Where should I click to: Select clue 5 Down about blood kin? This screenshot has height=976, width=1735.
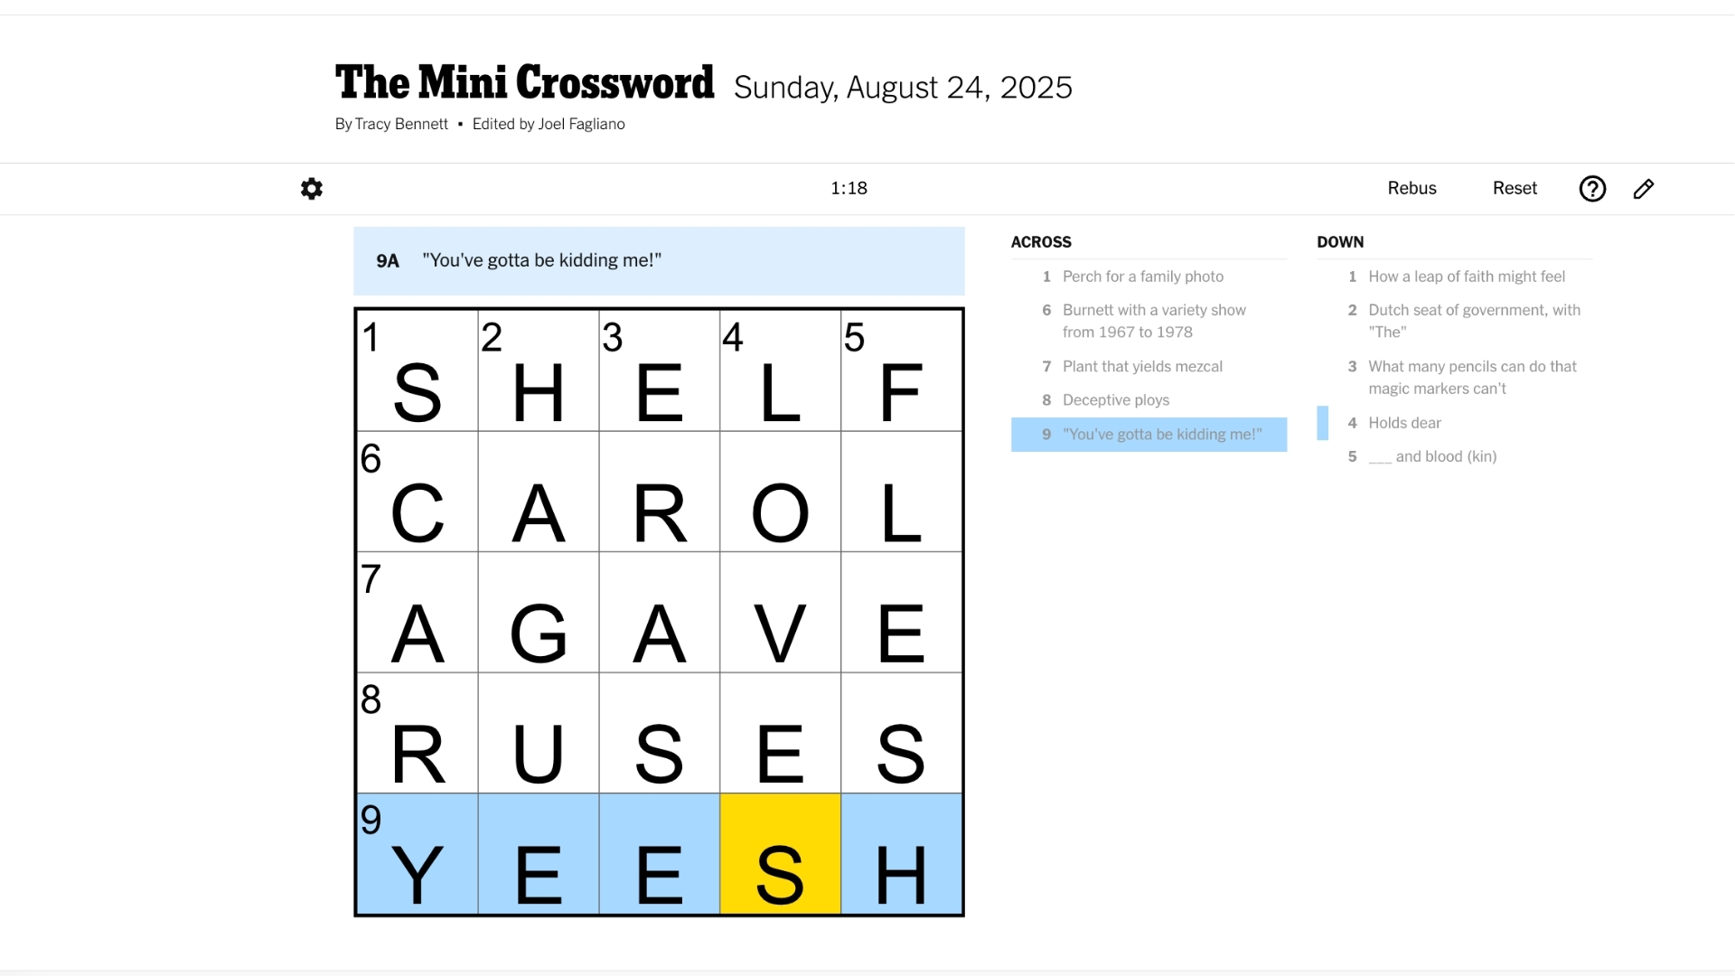click(x=1431, y=456)
